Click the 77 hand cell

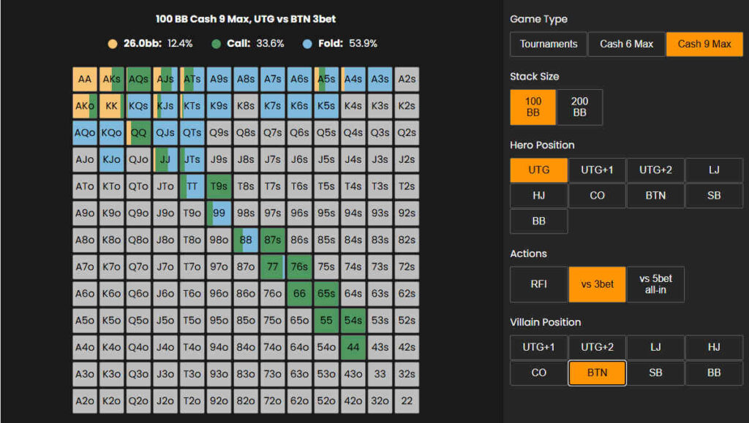point(273,267)
